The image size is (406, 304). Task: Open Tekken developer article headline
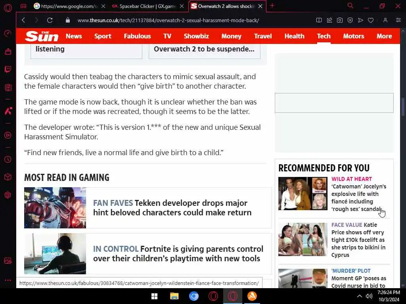pyautogui.click(x=172, y=207)
